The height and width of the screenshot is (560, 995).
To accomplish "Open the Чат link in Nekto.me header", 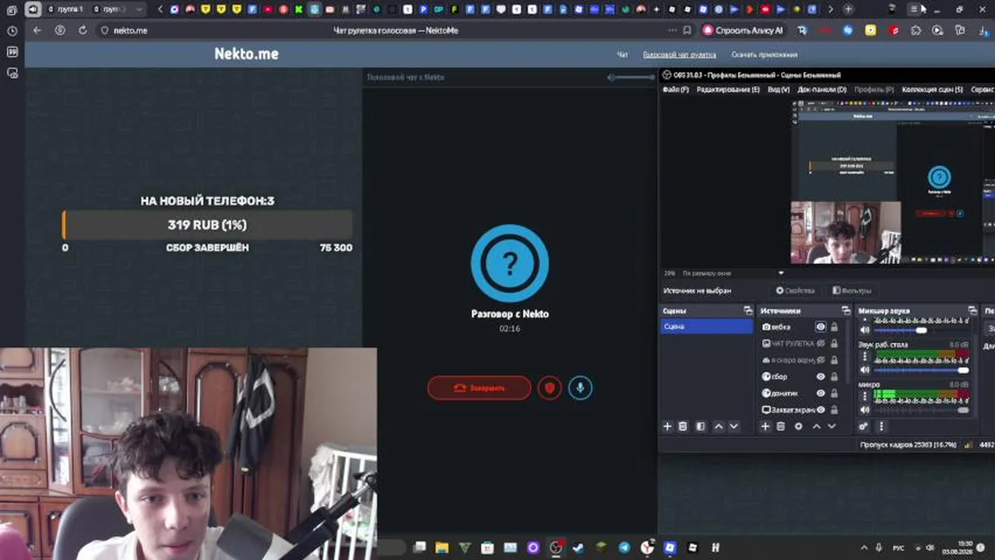I will pyautogui.click(x=622, y=54).
